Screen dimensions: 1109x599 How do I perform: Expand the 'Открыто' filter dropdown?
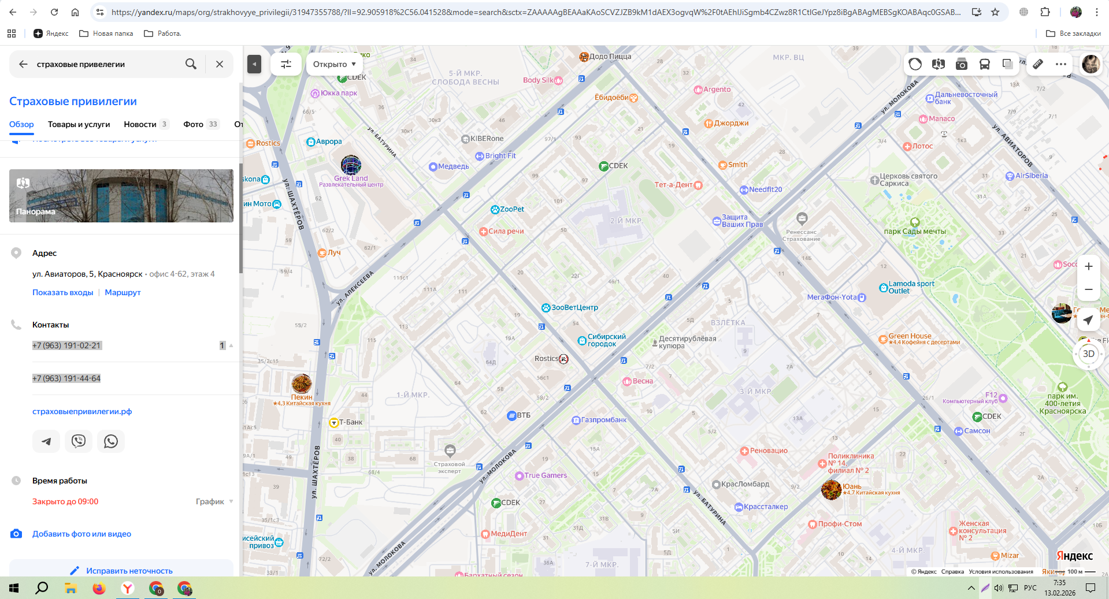[x=334, y=64]
